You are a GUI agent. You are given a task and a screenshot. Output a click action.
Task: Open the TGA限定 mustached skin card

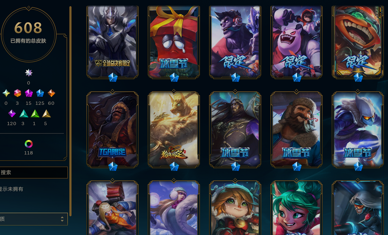coord(112,130)
